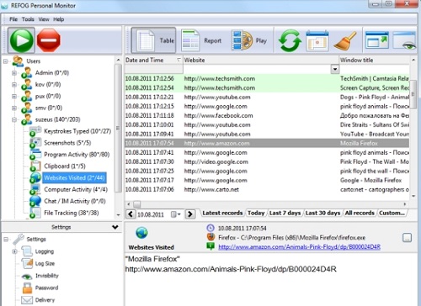Open Logging settings
The image size is (421, 306).
[45, 251]
